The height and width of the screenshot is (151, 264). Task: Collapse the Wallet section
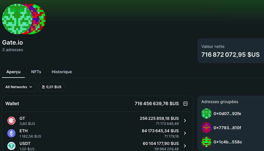185,104
